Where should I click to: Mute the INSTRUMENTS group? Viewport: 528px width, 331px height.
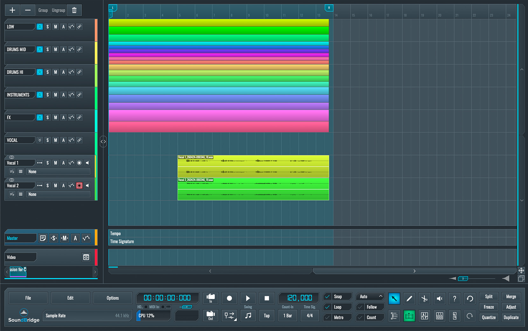pos(56,95)
